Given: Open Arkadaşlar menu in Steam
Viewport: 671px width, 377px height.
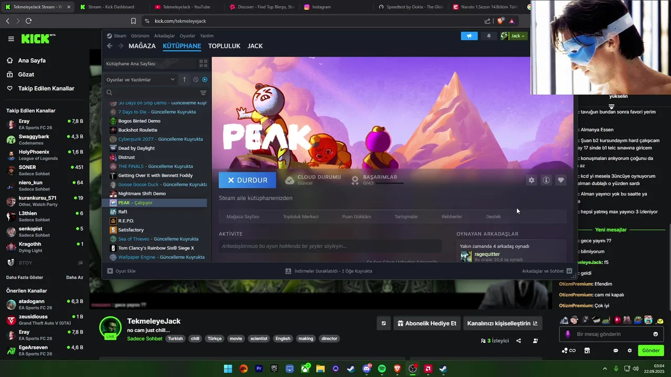Looking at the screenshot, I should (x=164, y=36).
